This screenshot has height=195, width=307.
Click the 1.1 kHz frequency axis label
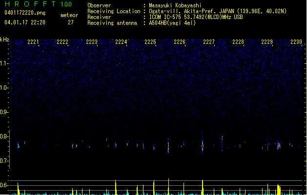click(x=4, y=63)
